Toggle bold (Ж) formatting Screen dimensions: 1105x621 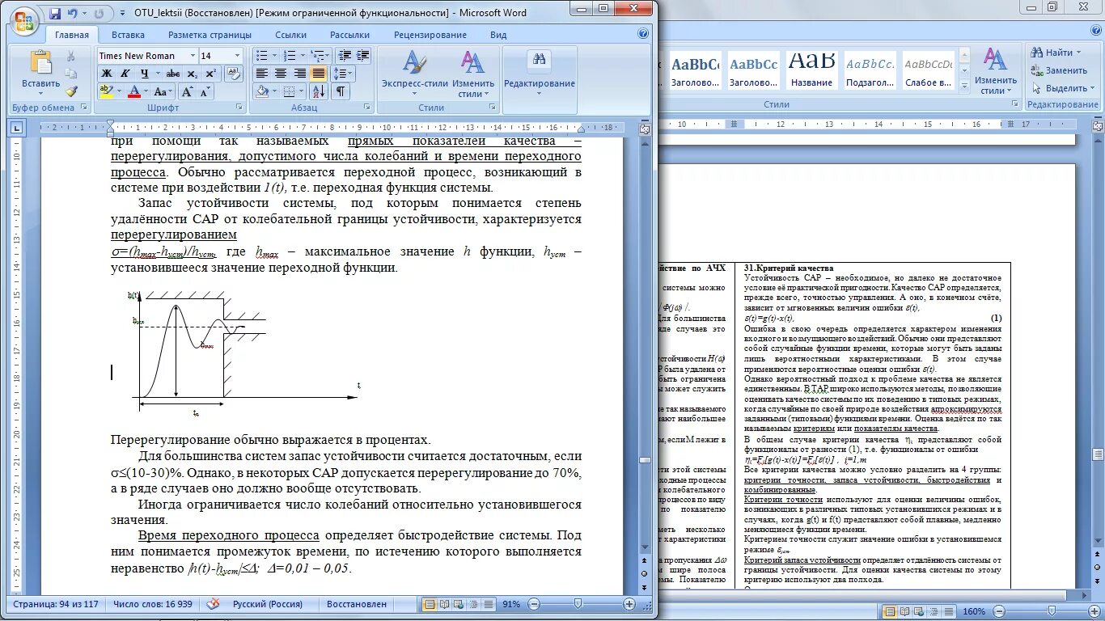click(x=106, y=74)
